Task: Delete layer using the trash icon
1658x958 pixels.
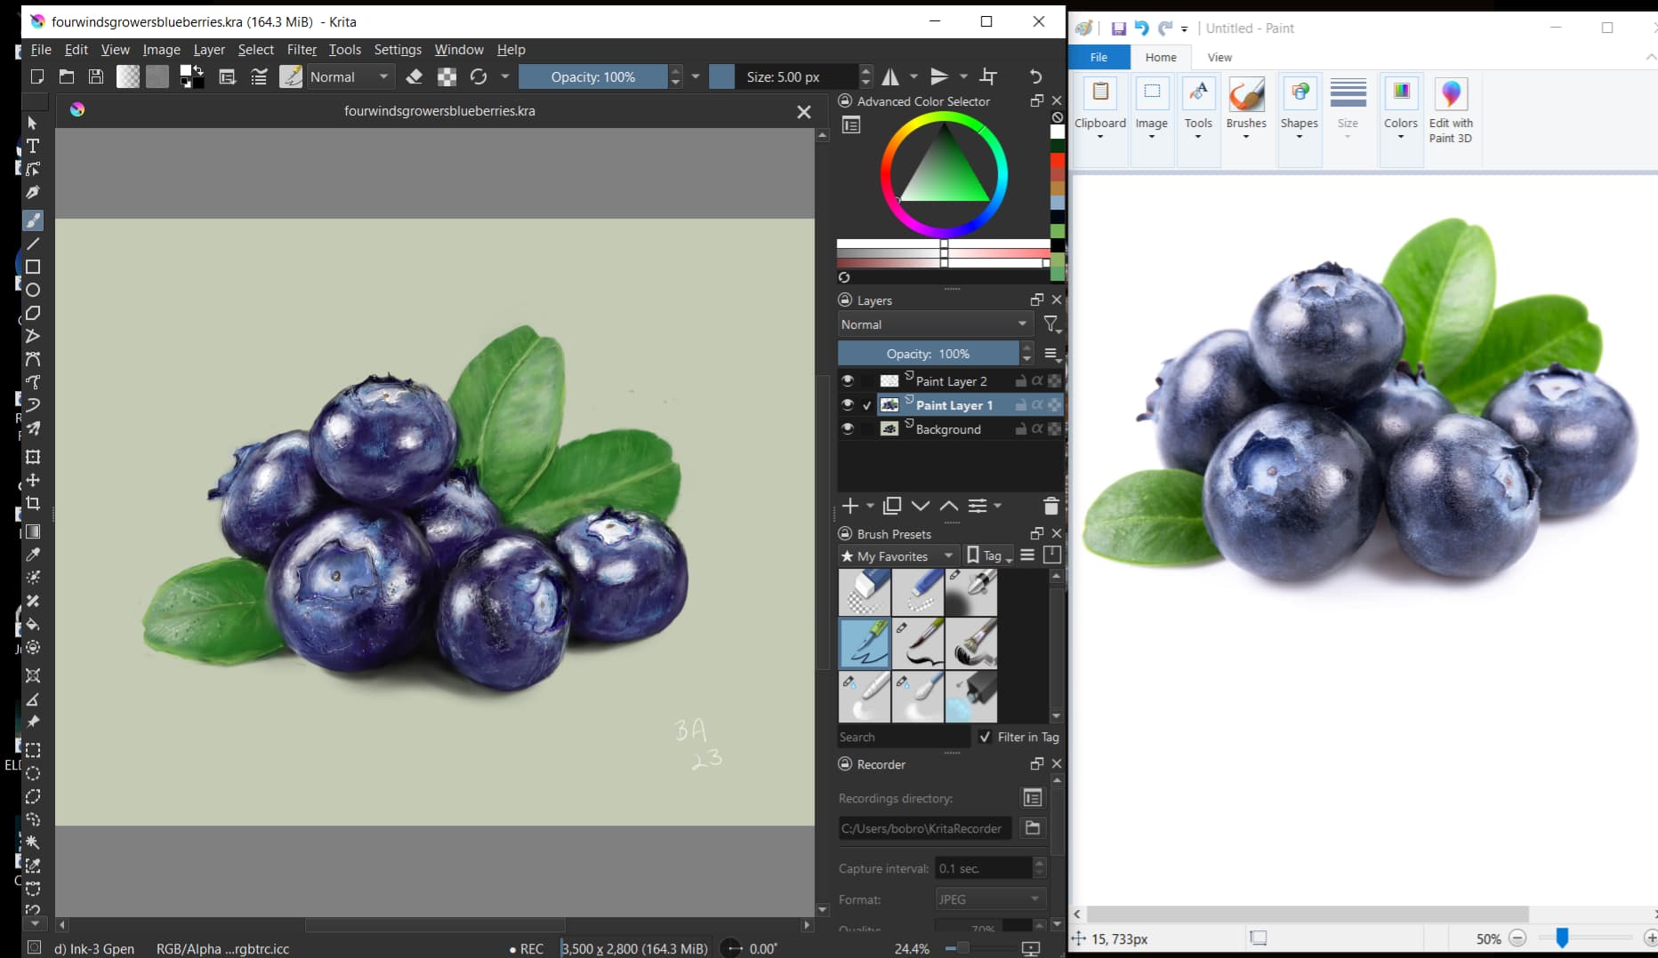Action: pos(1050,506)
